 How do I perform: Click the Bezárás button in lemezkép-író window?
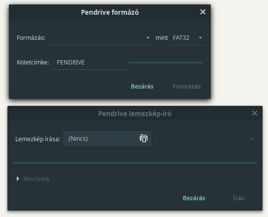pos(194,198)
